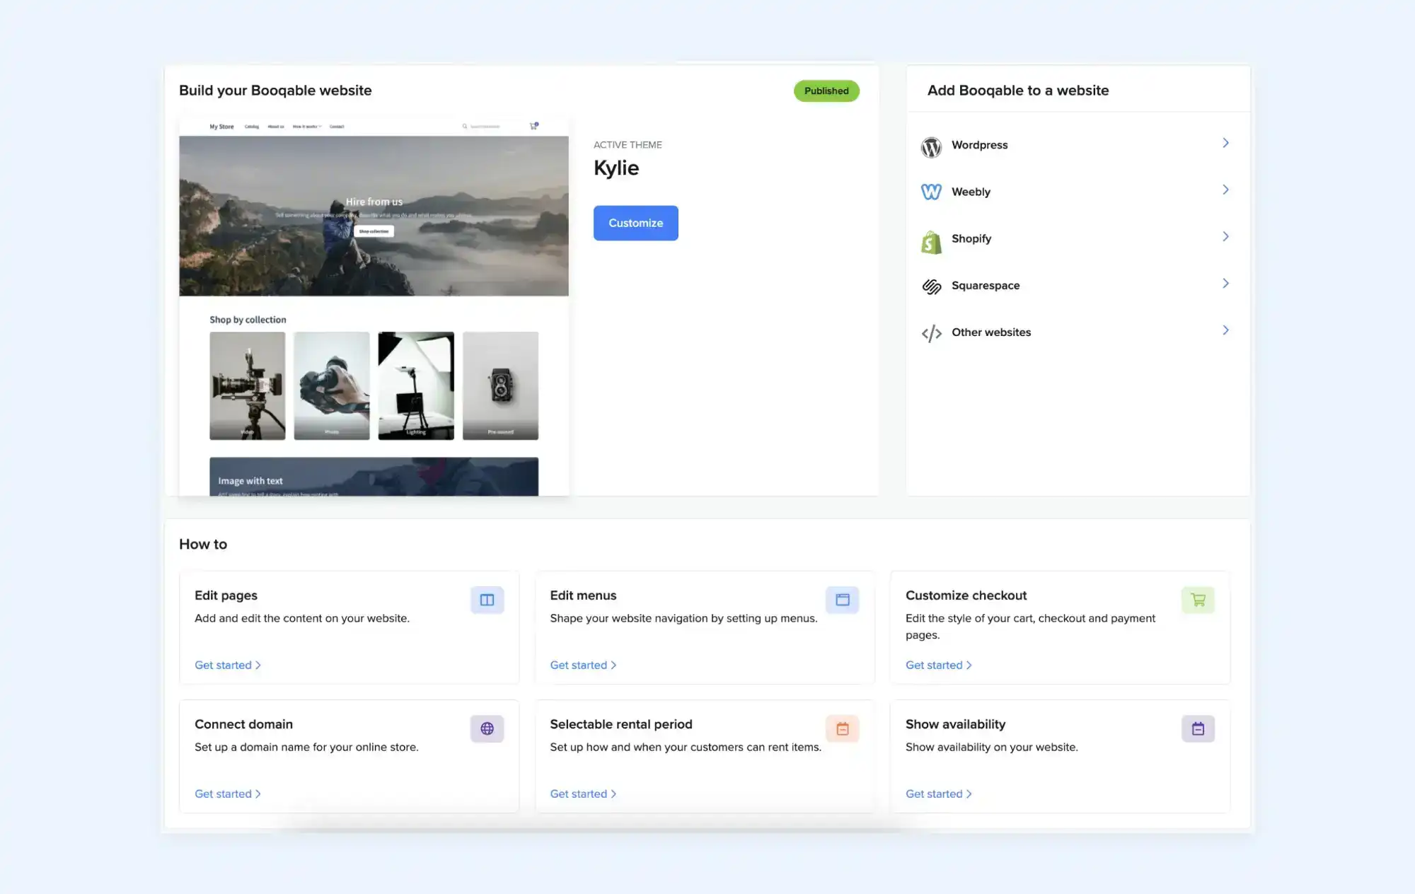Expand the Wordpress integration chevron
The image size is (1415, 894).
1225,143
